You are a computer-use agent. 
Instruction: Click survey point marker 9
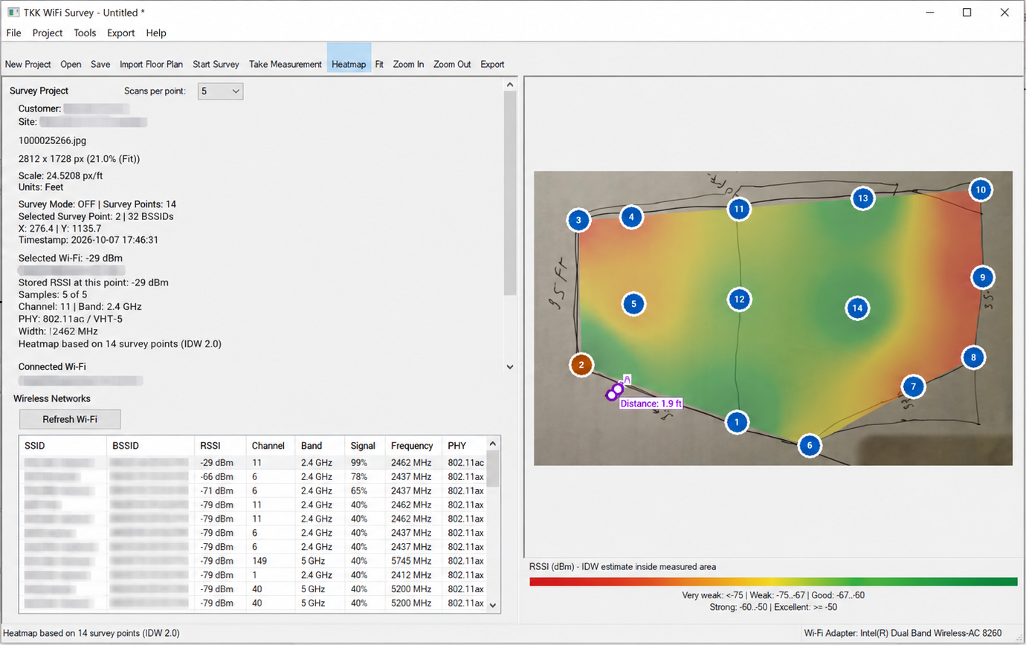[x=982, y=277]
